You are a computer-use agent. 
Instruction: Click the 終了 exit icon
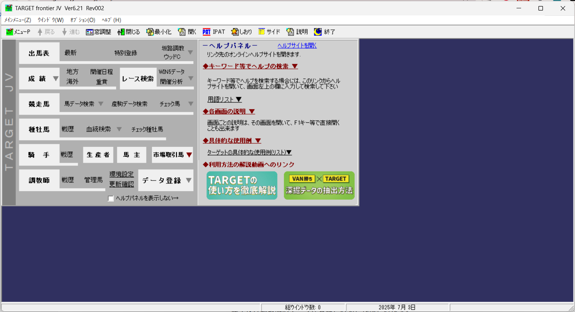318,32
